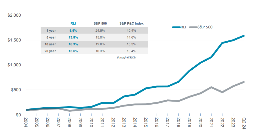The width and height of the screenshot is (253, 136).
Task: Click the S&P 500 table column header
Action: pos(100,23)
